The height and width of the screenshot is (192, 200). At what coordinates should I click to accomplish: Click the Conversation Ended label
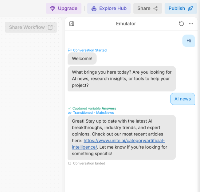point(89,163)
